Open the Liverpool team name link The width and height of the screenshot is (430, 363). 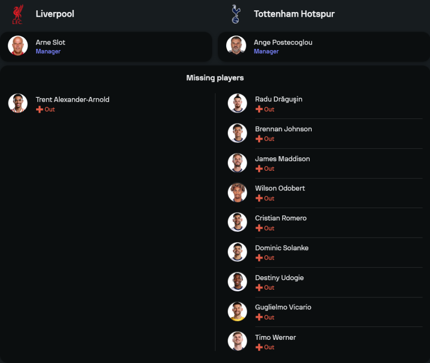[55, 14]
